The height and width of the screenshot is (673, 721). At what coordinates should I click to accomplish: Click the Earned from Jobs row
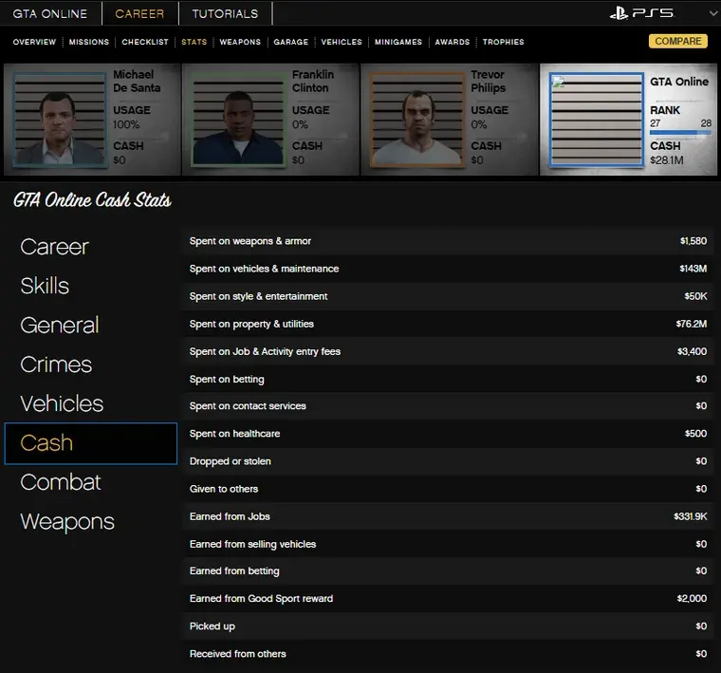(x=448, y=516)
